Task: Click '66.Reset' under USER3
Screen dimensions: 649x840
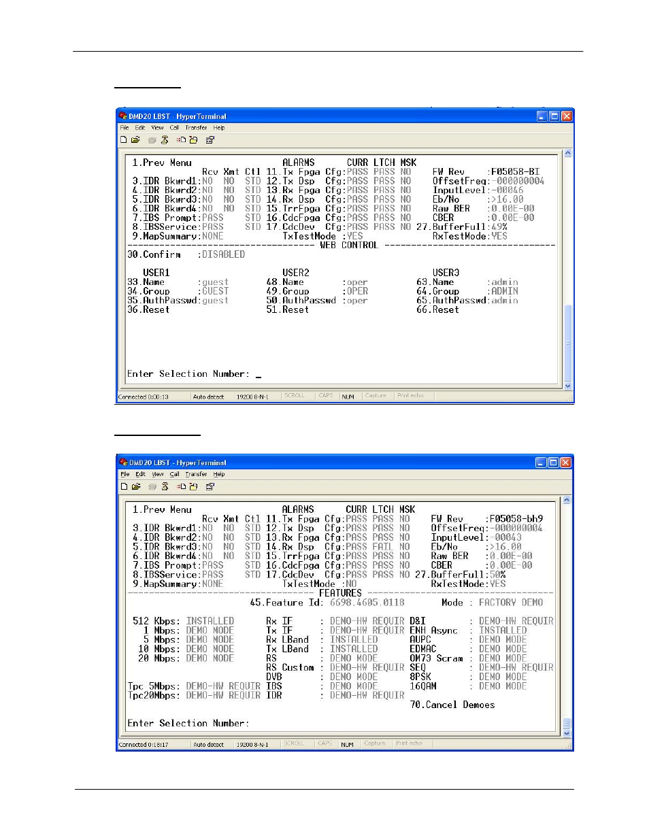Action: click(x=437, y=309)
